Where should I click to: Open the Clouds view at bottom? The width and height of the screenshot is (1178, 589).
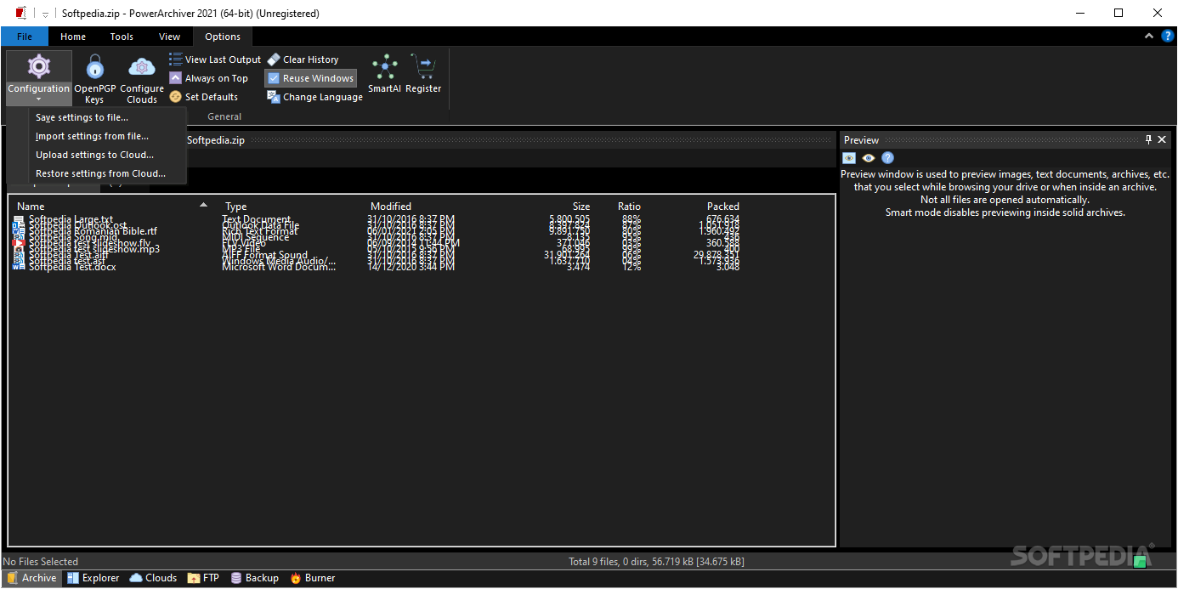pyautogui.click(x=153, y=578)
